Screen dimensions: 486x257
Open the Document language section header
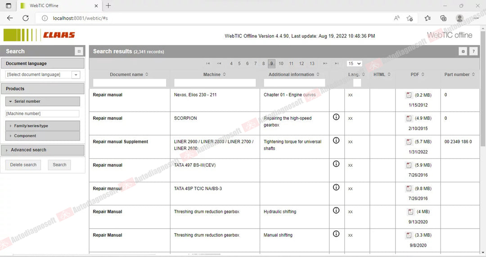click(x=42, y=63)
